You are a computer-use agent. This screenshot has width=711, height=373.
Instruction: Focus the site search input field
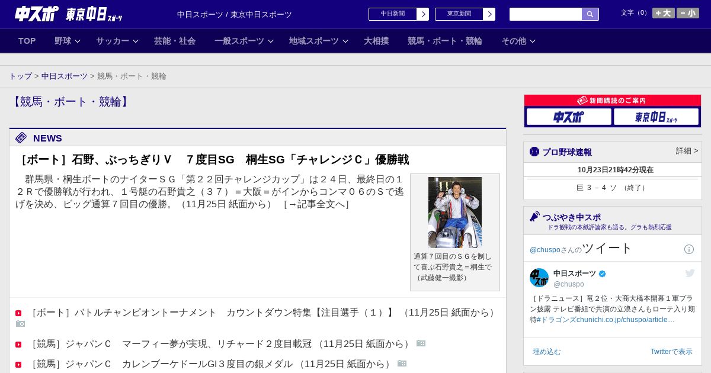pyautogui.click(x=546, y=14)
